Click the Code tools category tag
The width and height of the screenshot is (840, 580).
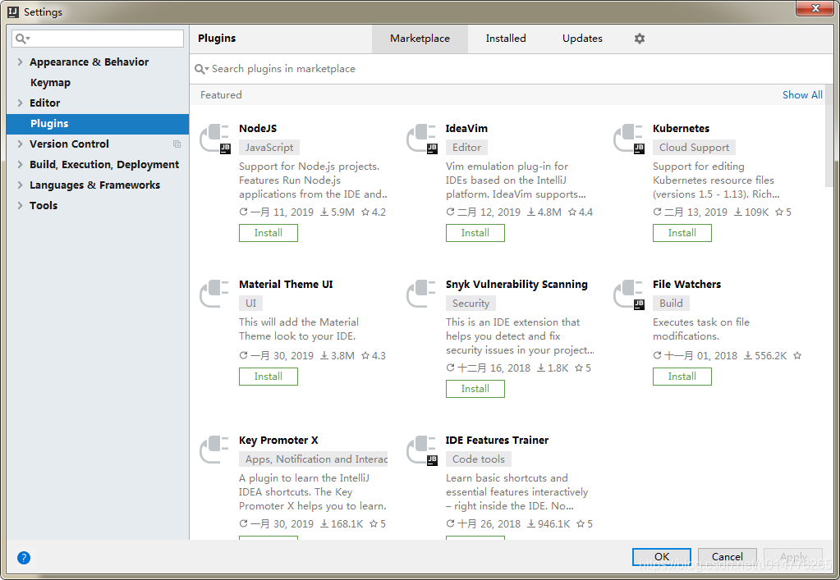(x=479, y=459)
